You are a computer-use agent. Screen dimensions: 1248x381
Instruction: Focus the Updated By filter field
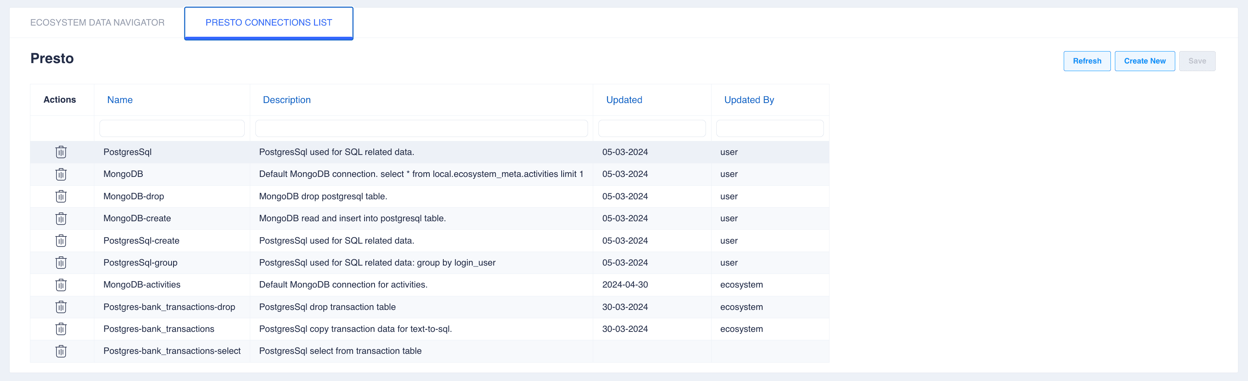tap(770, 128)
